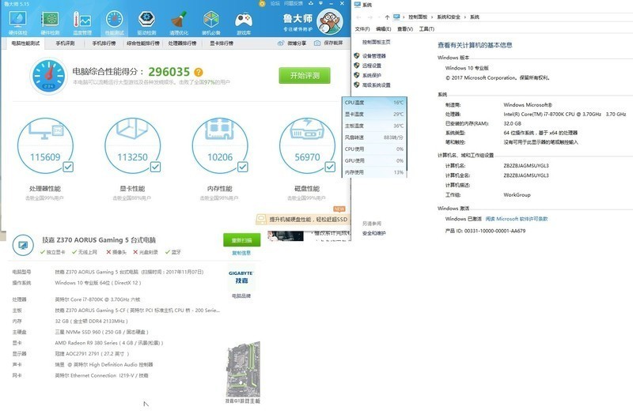Toggle the 磁盘性能 test checkbox
Screen dimensions: 633x414
point(330,167)
